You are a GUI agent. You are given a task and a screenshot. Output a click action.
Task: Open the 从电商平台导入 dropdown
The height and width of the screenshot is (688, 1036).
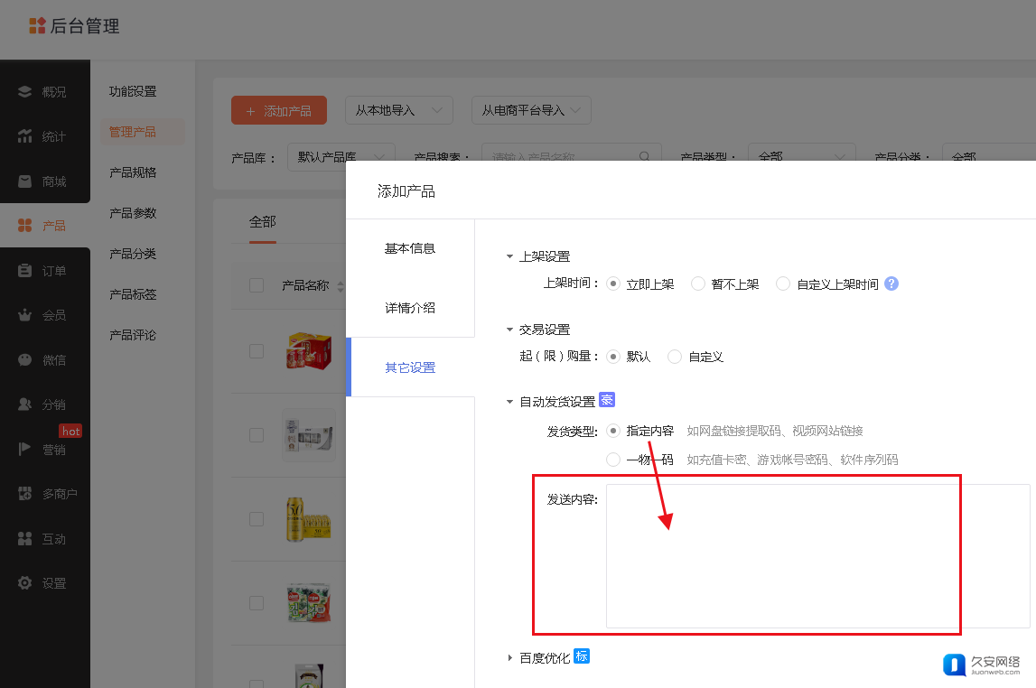(531, 110)
